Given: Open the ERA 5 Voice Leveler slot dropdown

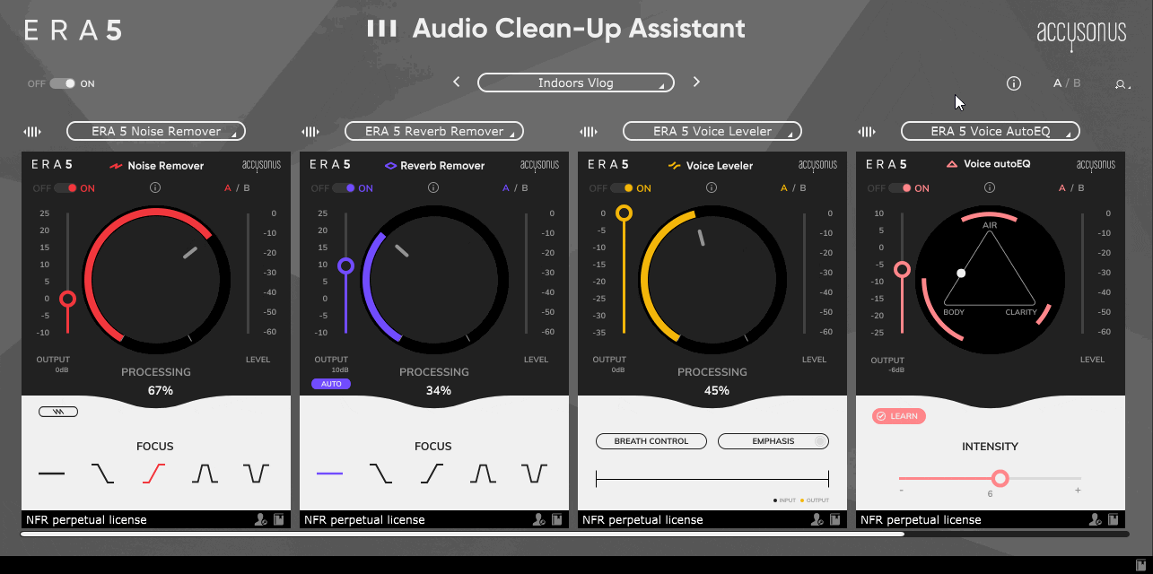Looking at the screenshot, I should 712,131.
